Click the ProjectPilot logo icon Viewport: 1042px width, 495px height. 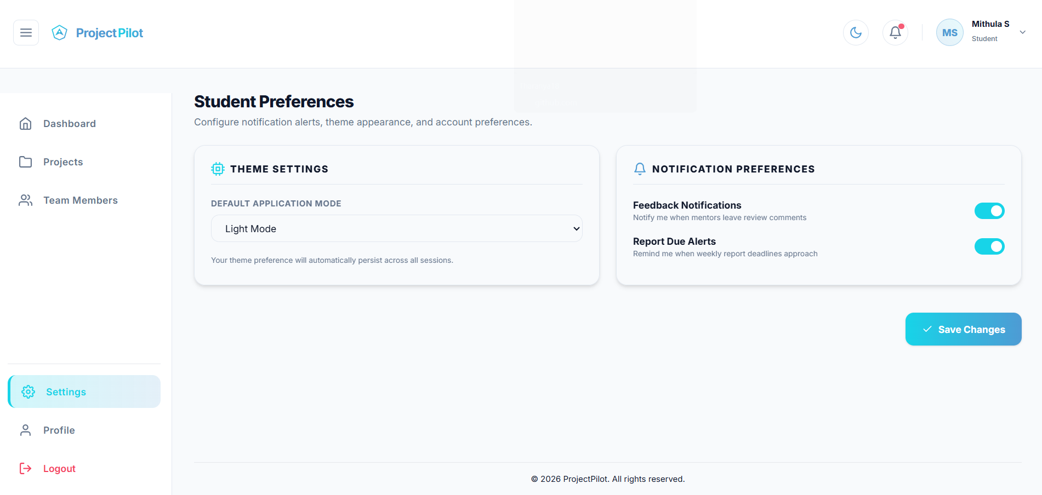coord(59,33)
